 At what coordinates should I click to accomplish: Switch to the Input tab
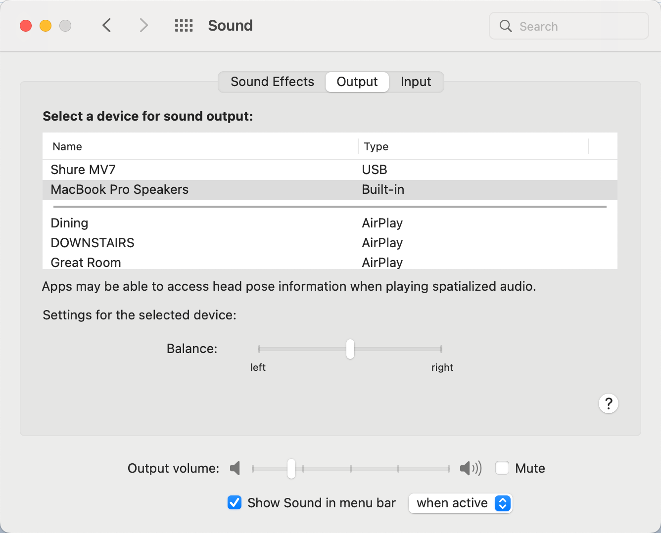416,82
